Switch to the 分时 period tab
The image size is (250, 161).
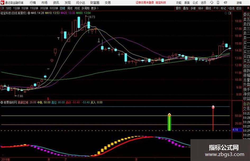[9, 8]
